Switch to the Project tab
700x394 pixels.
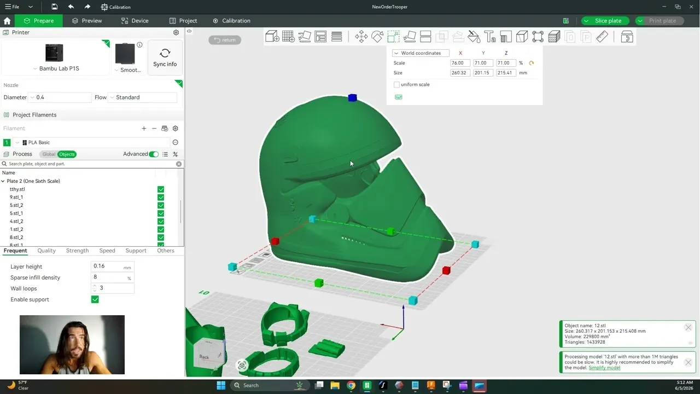coord(183,21)
